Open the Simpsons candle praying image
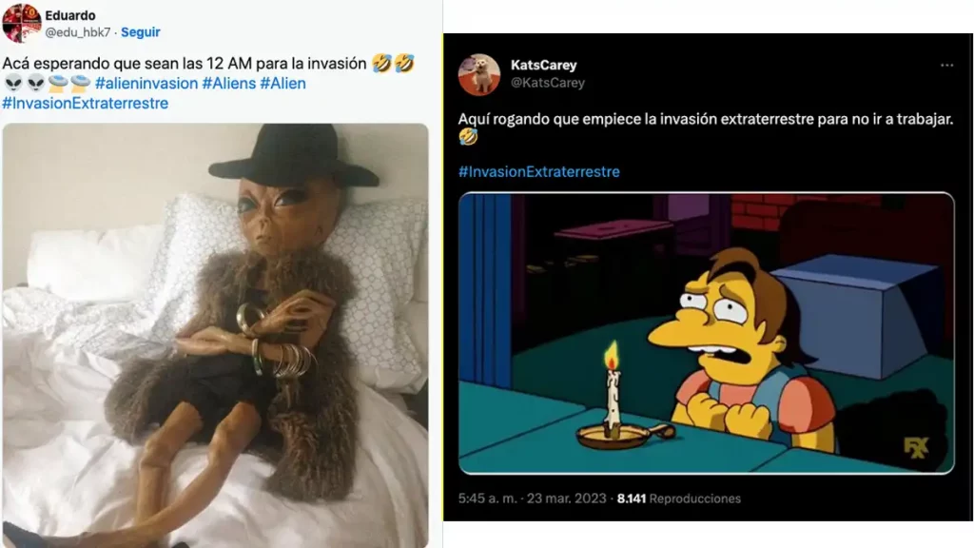 tap(707, 333)
